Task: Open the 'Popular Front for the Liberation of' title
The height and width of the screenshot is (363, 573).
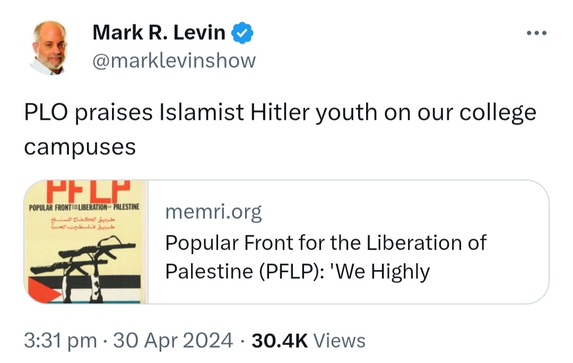Action: (x=326, y=243)
